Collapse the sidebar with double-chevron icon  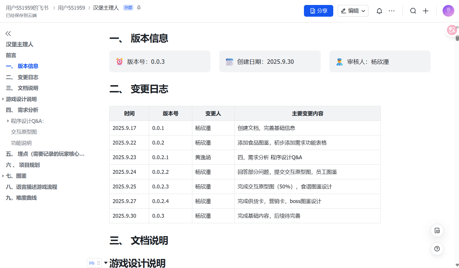8,33
